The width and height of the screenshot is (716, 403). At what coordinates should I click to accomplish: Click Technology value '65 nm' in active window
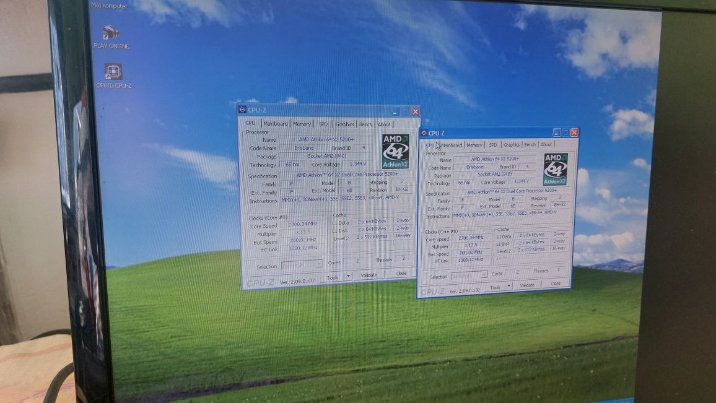click(x=464, y=183)
